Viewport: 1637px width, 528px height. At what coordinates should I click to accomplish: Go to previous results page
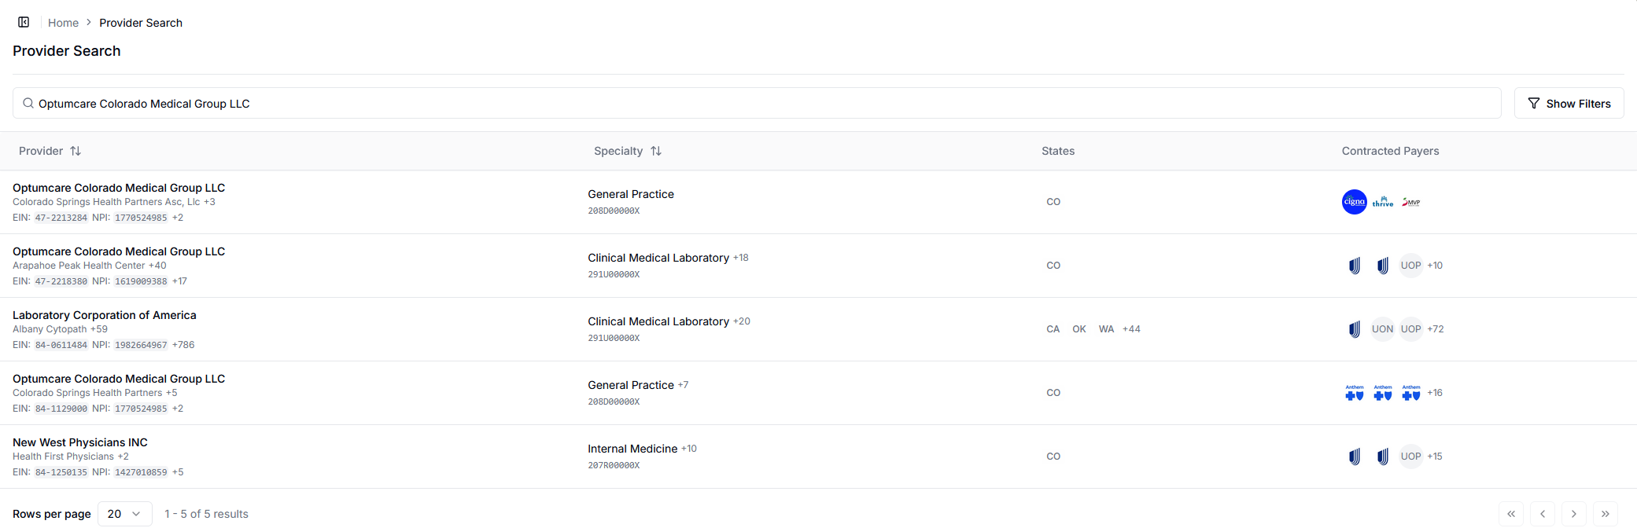[1543, 514]
